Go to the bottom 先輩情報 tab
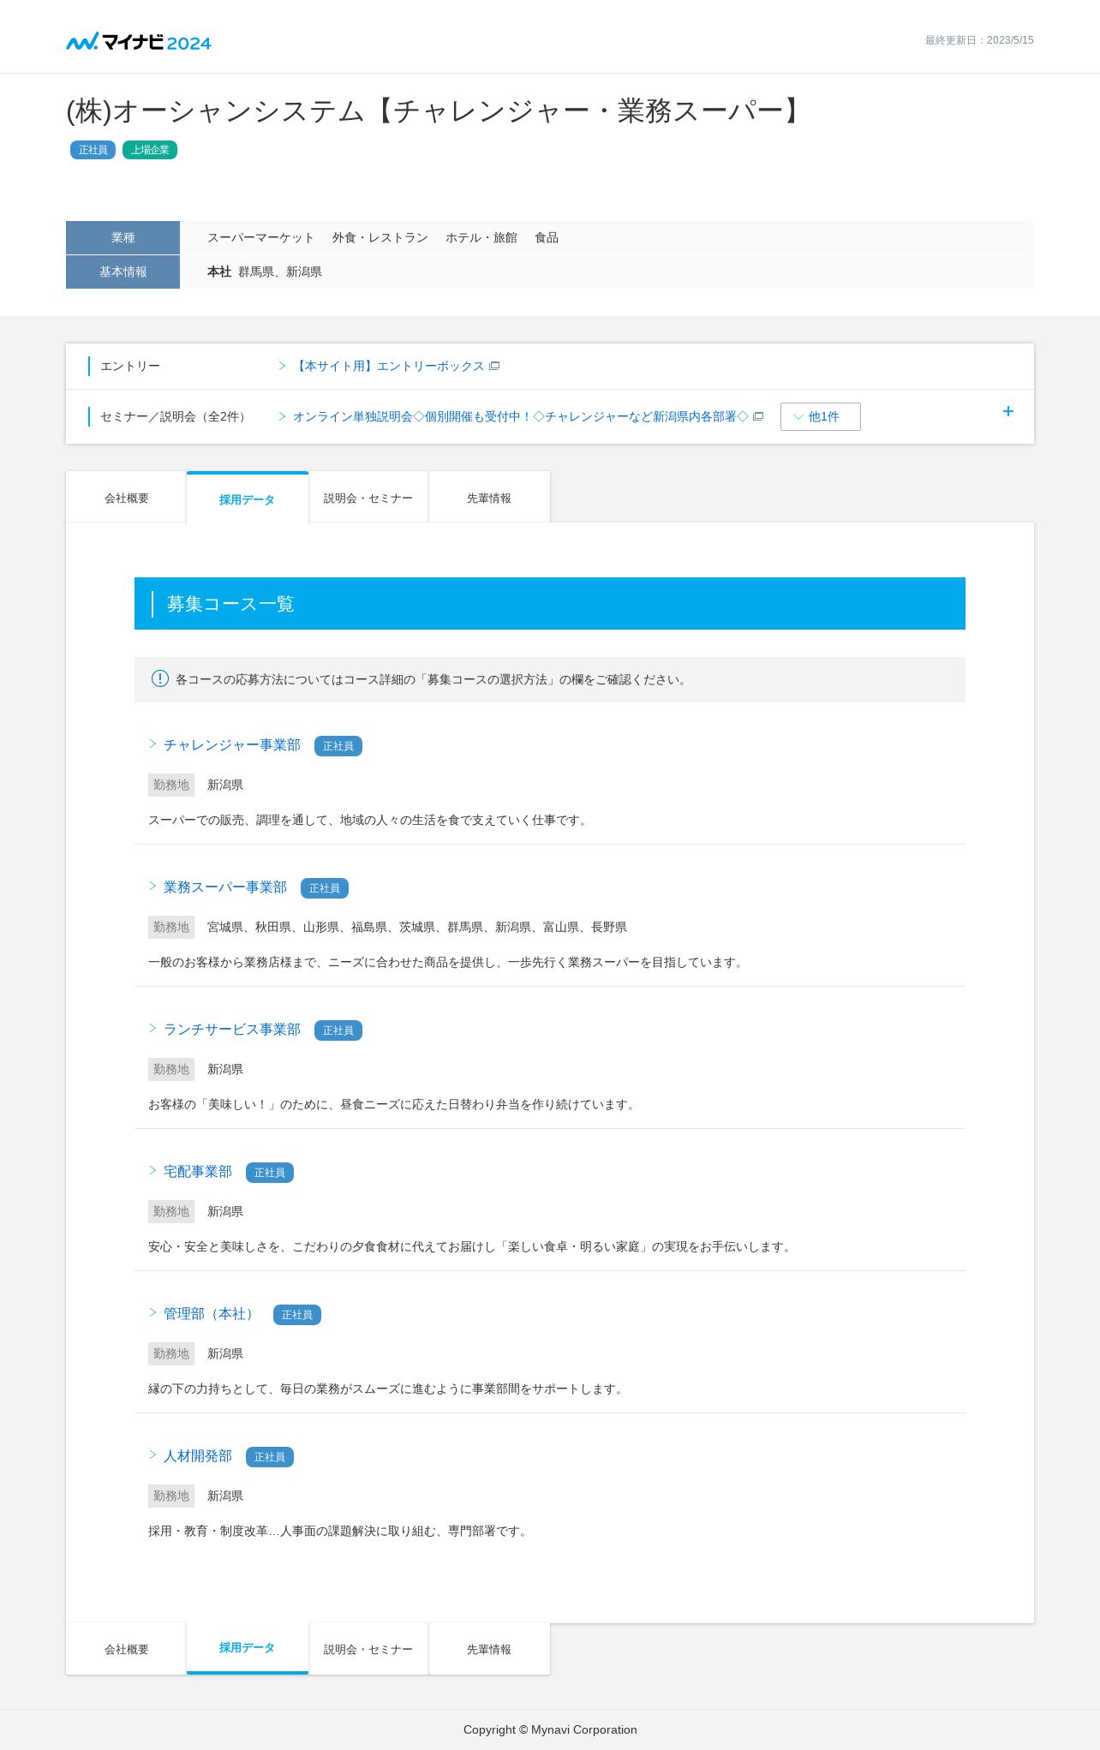 (489, 1649)
